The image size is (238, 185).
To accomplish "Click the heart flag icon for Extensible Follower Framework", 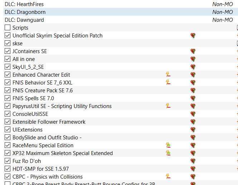I will click(x=193, y=122).
